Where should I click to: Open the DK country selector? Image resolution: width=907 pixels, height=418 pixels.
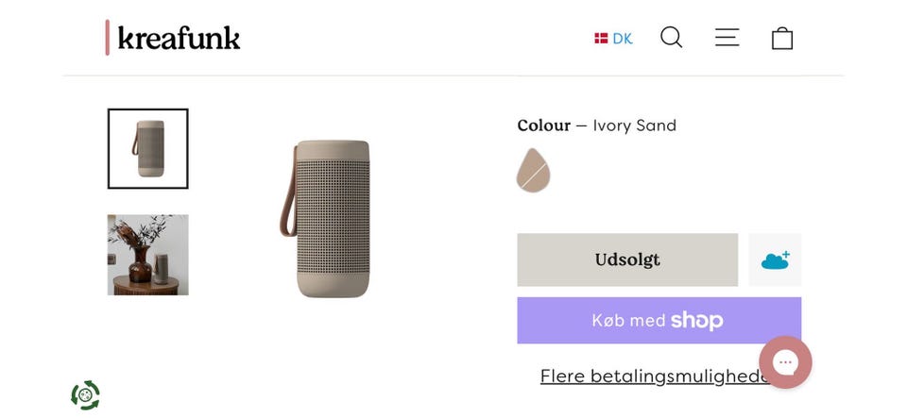click(x=622, y=39)
